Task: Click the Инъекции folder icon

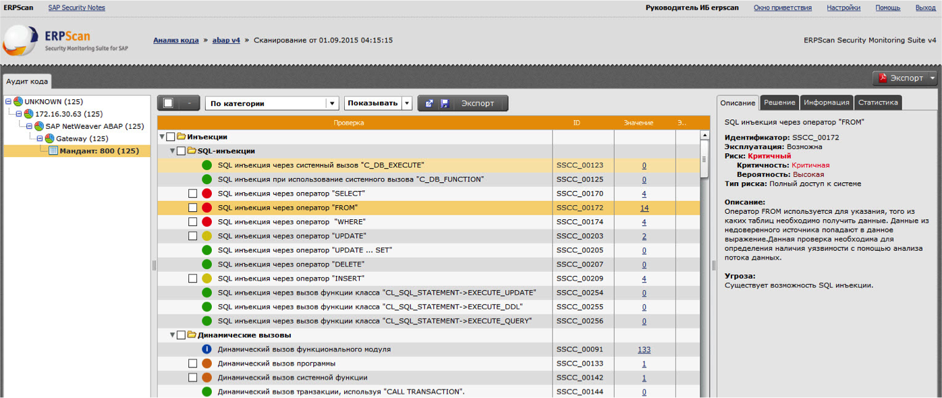Action: (181, 137)
